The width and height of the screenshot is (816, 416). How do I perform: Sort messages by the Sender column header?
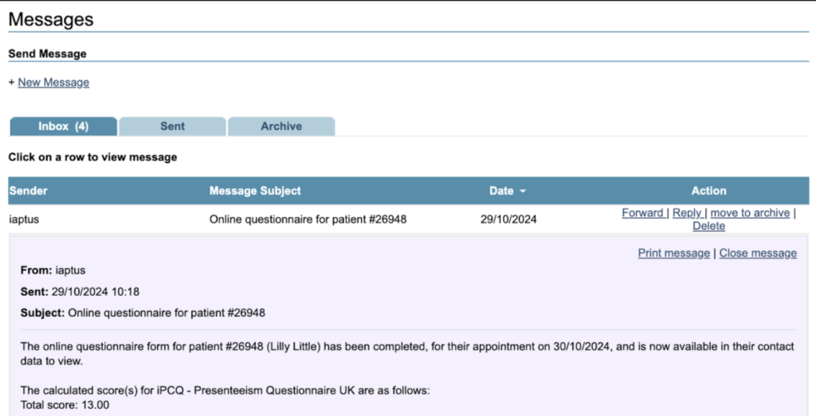(29, 191)
